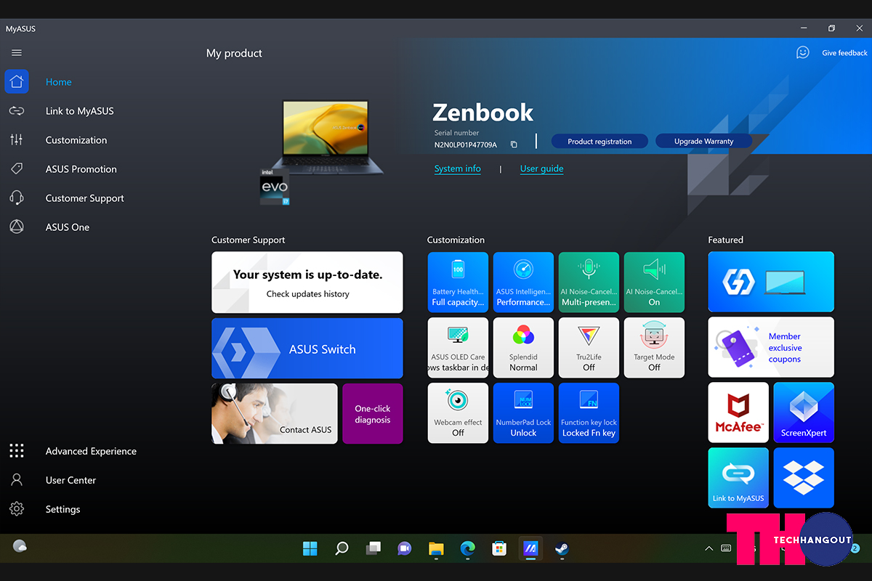Toggle AI Noise-Canceling speaker On tile
This screenshot has height=581, width=872.
654,282
